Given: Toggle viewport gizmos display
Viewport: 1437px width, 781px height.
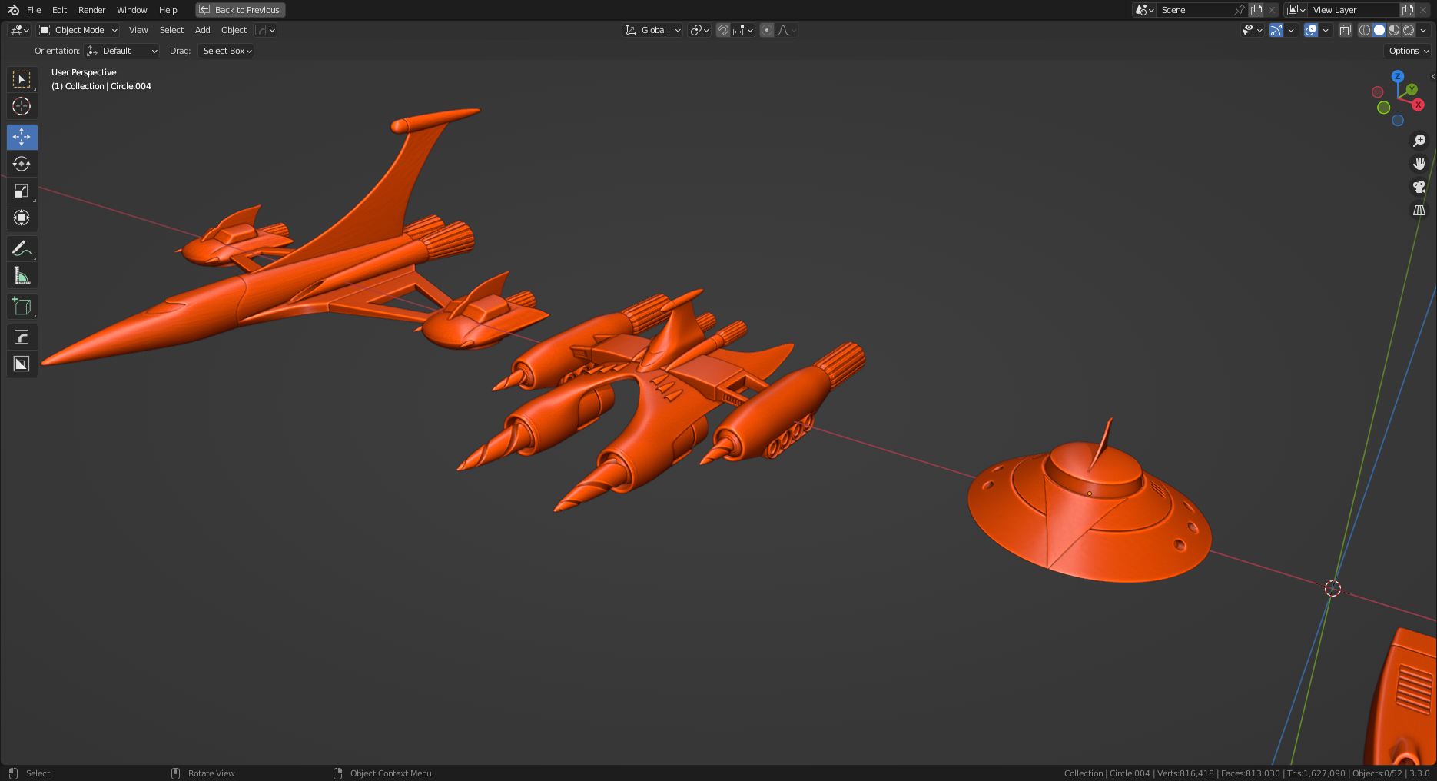Looking at the screenshot, I should 1276,30.
